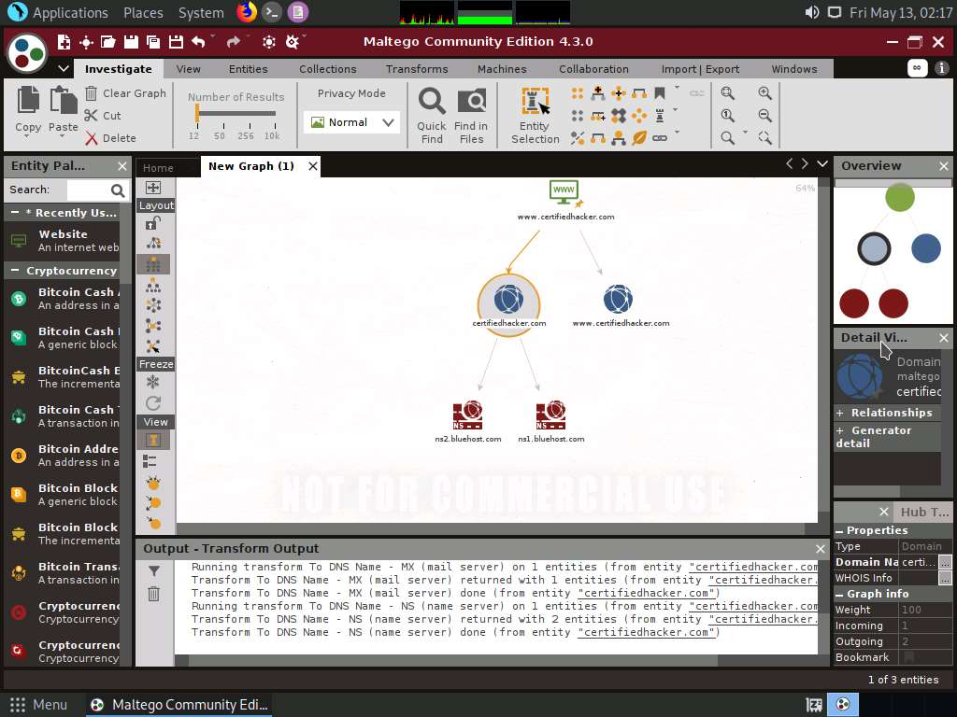
Task: Click the Copy icon
Action: [x=28, y=101]
